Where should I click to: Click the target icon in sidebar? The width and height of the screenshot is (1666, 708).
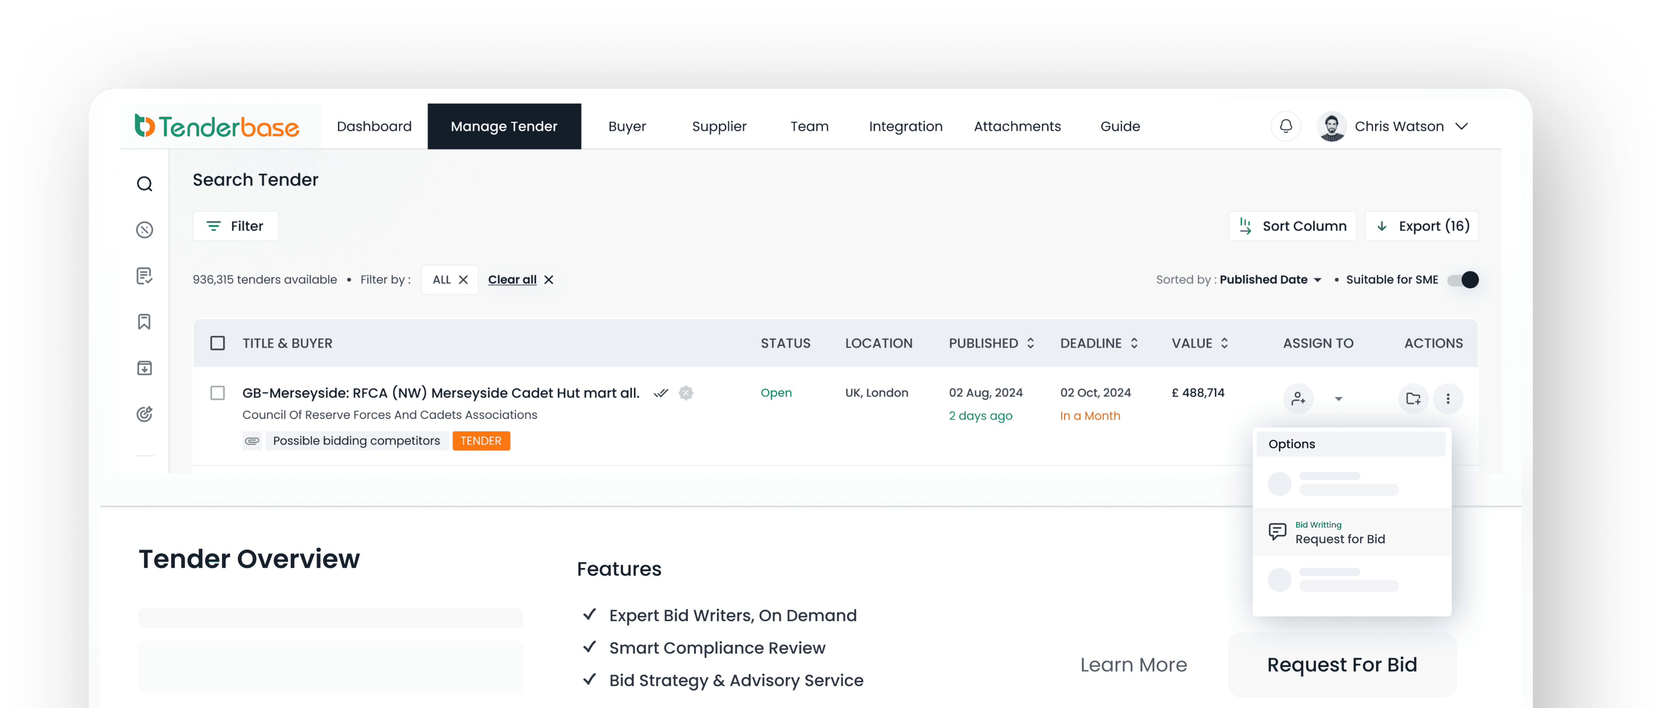click(x=144, y=414)
